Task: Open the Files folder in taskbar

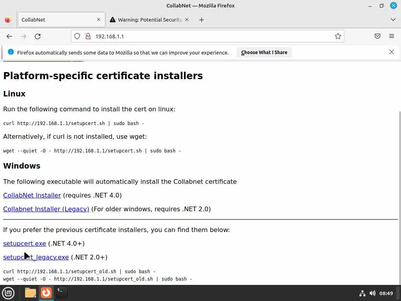Action: pyautogui.click(x=31, y=293)
